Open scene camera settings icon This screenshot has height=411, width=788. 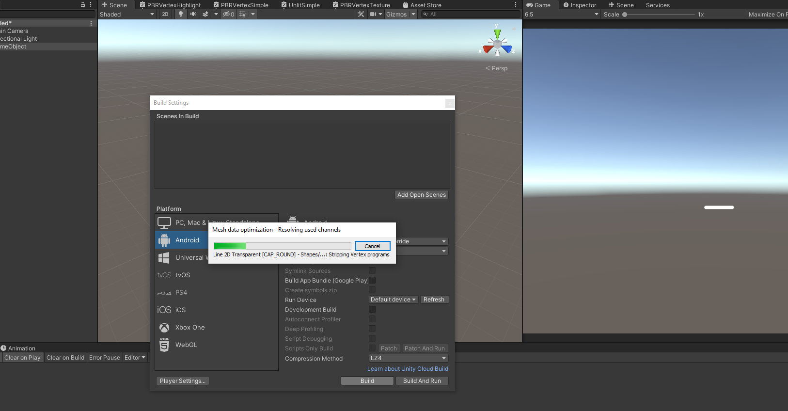click(x=373, y=14)
